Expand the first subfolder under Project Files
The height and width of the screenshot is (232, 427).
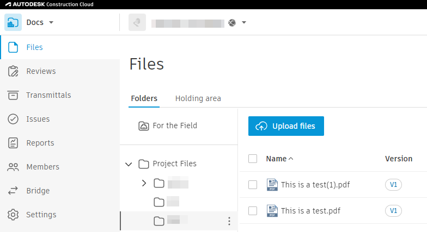(144, 183)
